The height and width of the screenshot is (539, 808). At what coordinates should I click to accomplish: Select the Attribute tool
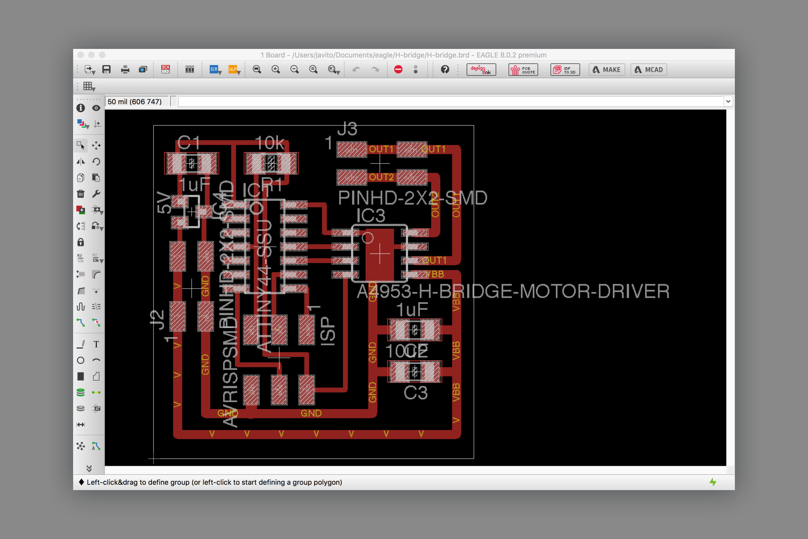point(96,408)
